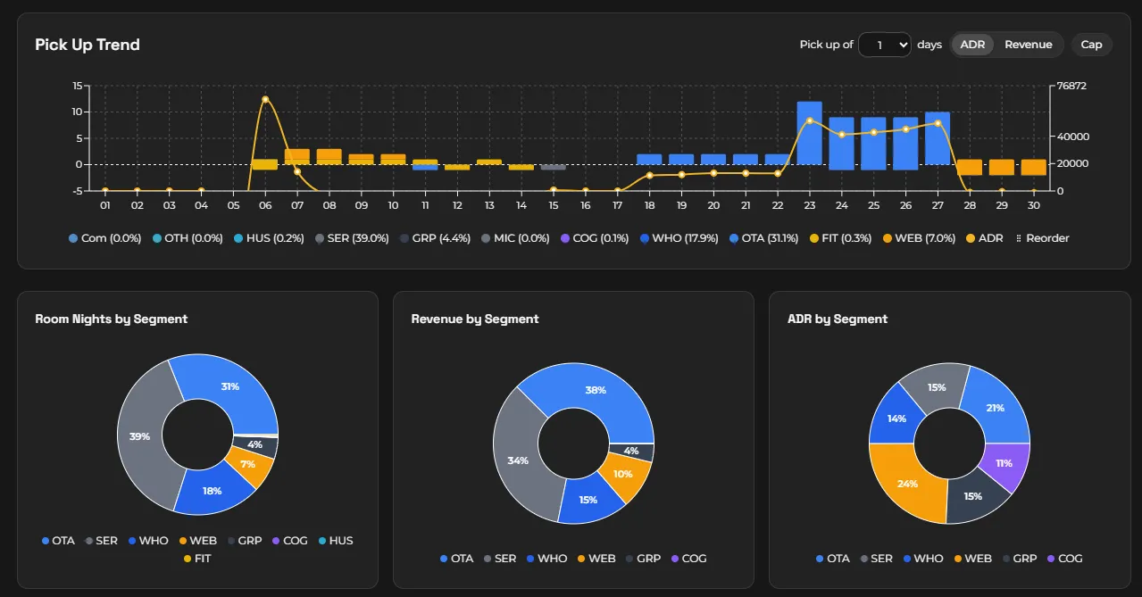Toggle WHO in Room Nights legend

point(147,541)
